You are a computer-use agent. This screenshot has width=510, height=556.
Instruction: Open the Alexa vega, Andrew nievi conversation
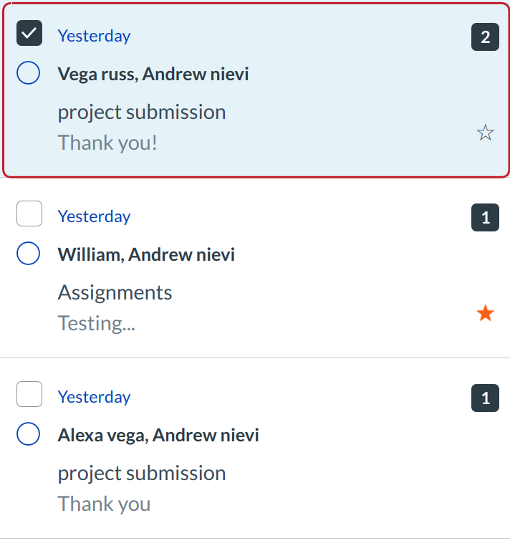pos(158,435)
